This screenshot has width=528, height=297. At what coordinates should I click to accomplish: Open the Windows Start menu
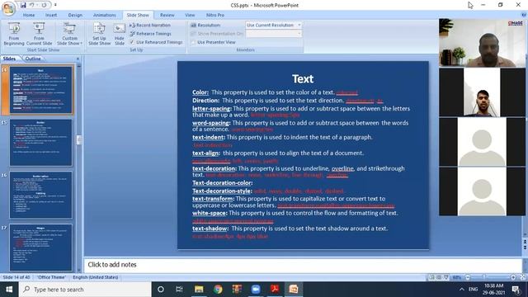tap(9, 290)
